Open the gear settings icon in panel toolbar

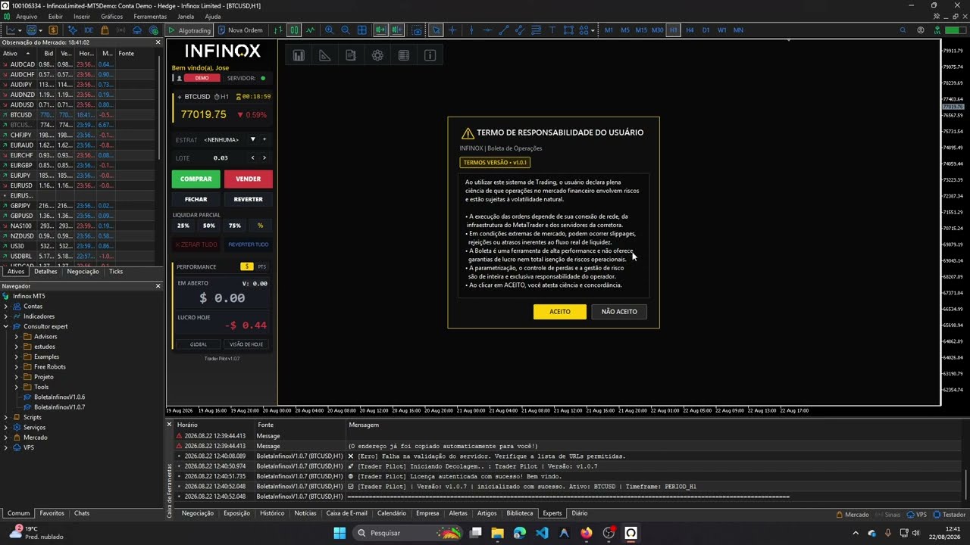377,55
